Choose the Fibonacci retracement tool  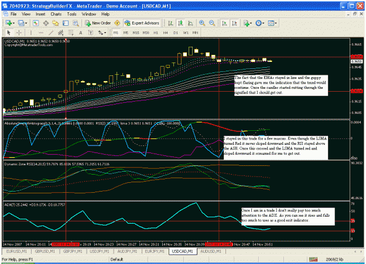71,33
